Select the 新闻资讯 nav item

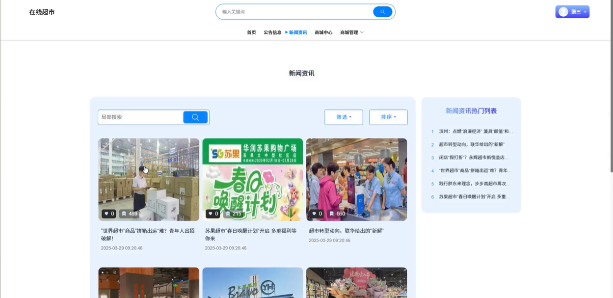[x=298, y=32]
